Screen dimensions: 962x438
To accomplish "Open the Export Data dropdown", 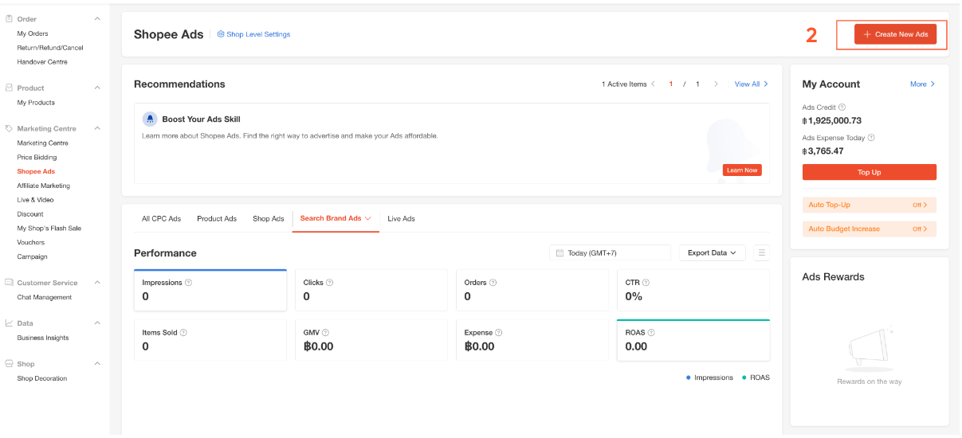I will (x=712, y=253).
